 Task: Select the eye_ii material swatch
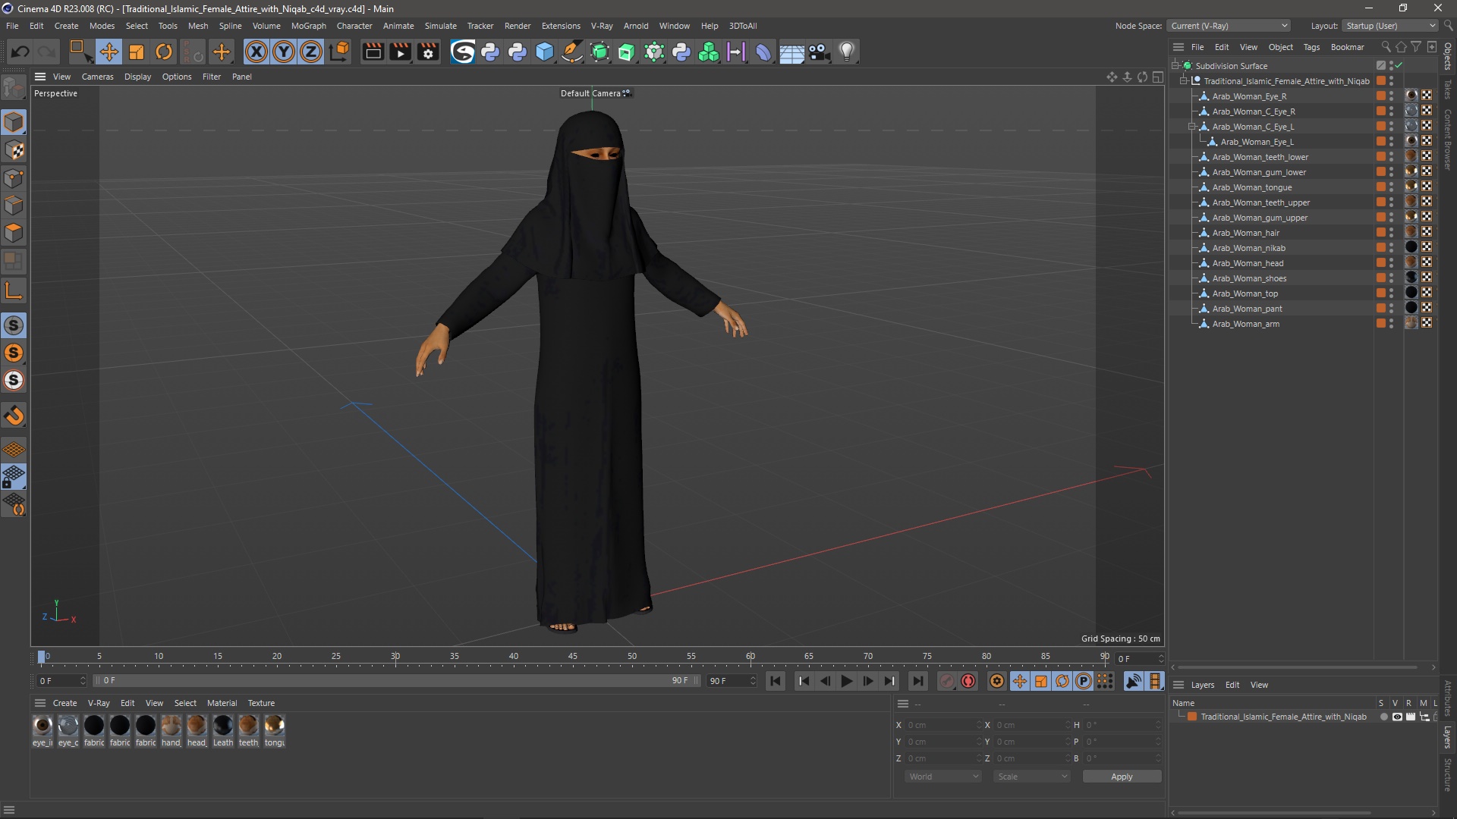click(42, 731)
